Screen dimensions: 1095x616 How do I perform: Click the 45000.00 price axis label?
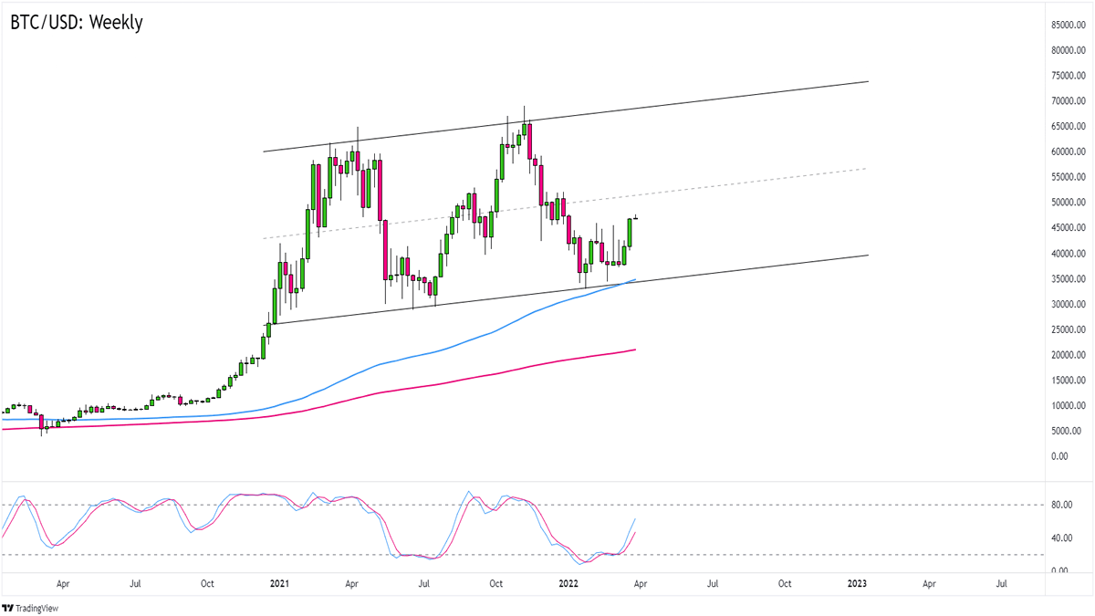pos(1067,228)
